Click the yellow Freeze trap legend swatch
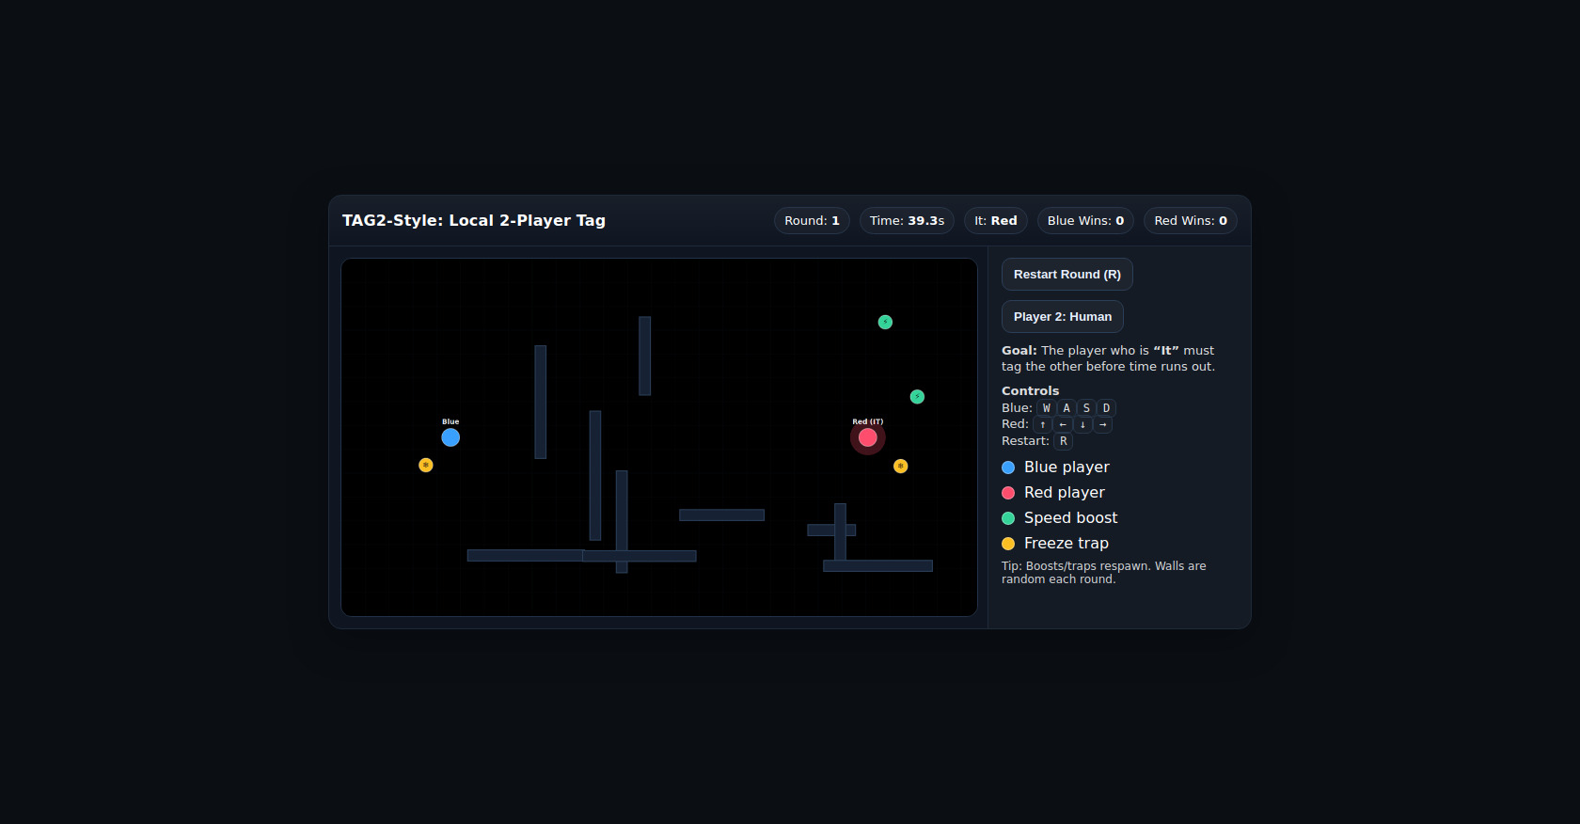 [1008, 544]
